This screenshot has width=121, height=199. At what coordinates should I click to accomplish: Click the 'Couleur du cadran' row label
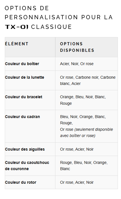click(22, 117)
